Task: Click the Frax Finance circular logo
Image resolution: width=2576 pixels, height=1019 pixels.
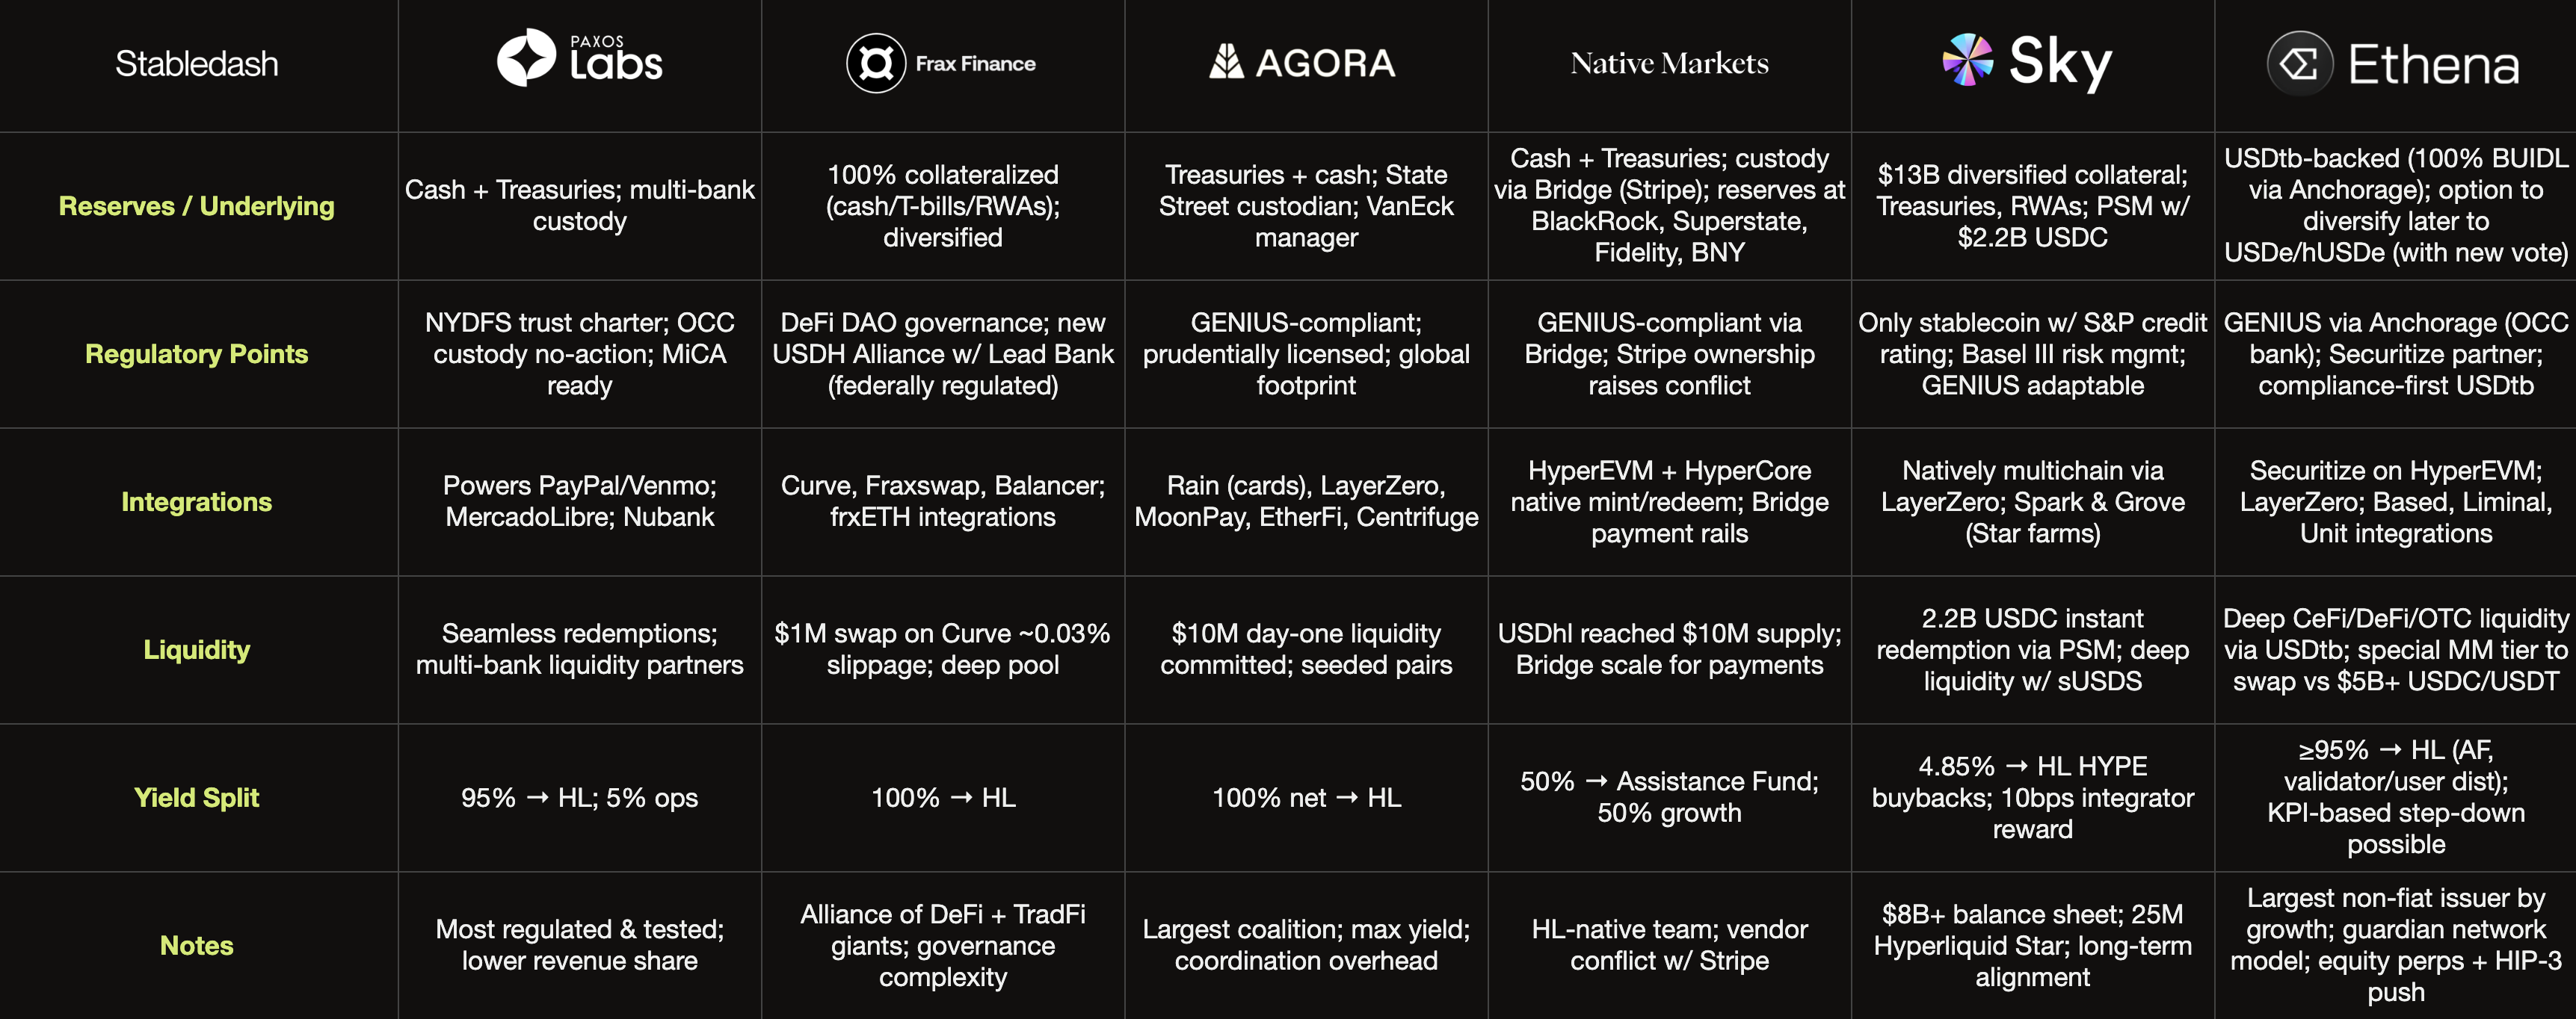Action: pos(876,63)
